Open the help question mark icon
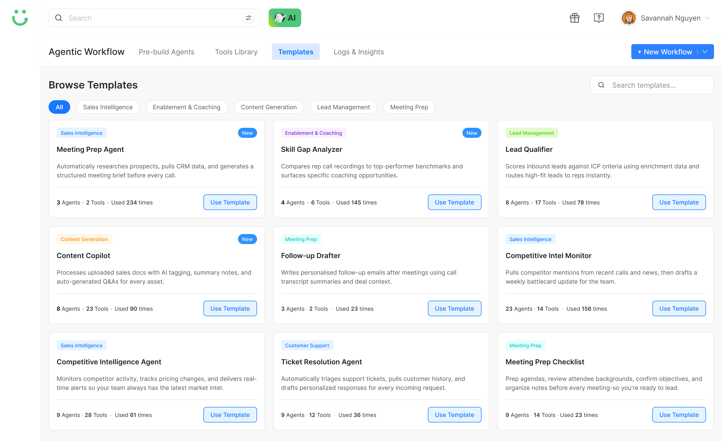Viewport: 722px width, 441px height. pyautogui.click(x=598, y=18)
